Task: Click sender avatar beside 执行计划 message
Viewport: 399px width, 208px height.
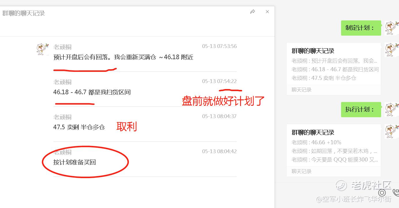Action: coord(392,109)
